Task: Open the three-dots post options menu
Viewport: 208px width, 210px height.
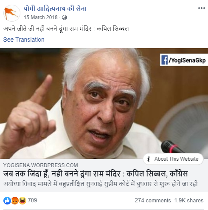Action: point(202,8)
